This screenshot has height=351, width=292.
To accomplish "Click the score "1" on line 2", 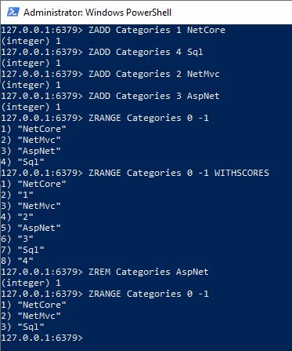I will [x=26, y=195].
